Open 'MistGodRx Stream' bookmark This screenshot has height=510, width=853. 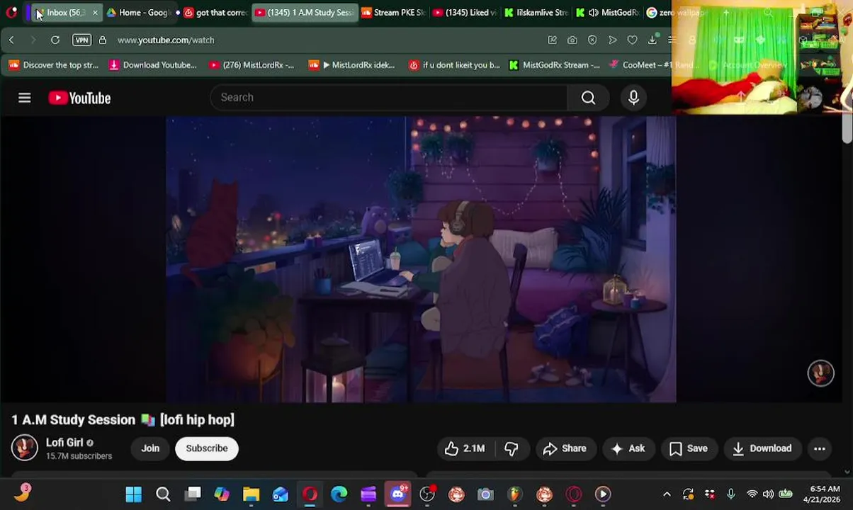(x=554, y=65)
